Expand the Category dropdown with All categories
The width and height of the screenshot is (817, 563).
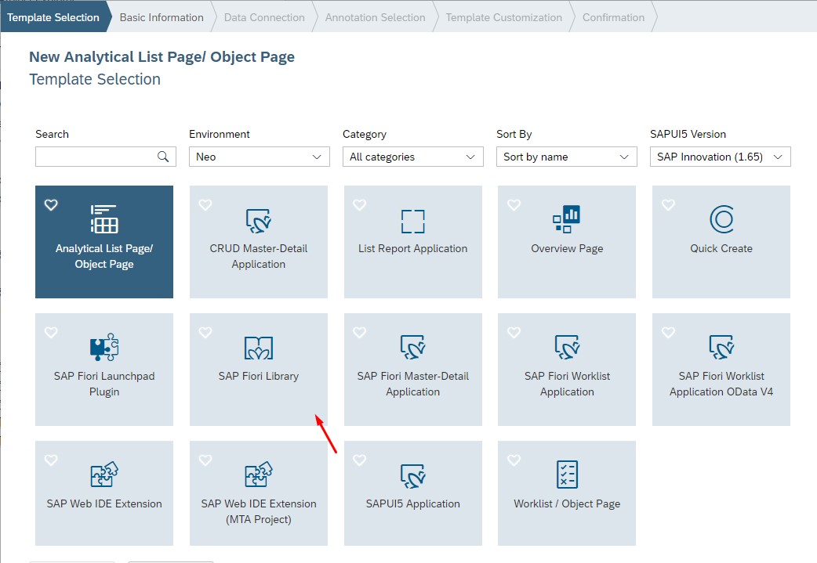pos(412,157)
